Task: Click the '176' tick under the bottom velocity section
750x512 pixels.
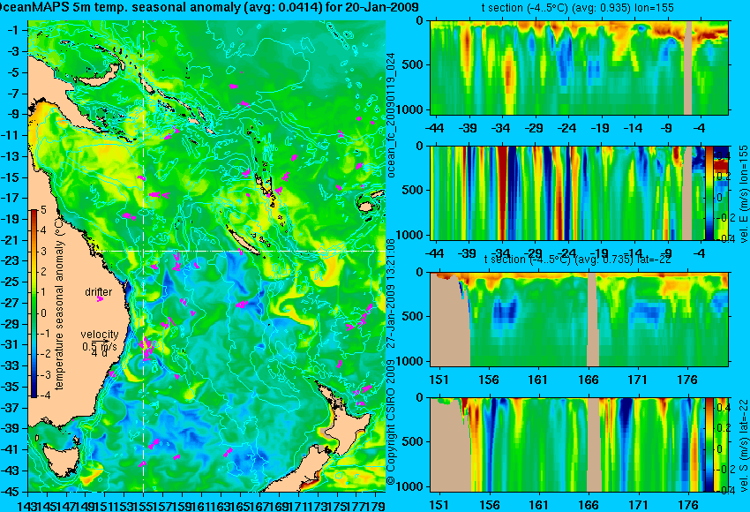Action: click(x=687, y=505)
